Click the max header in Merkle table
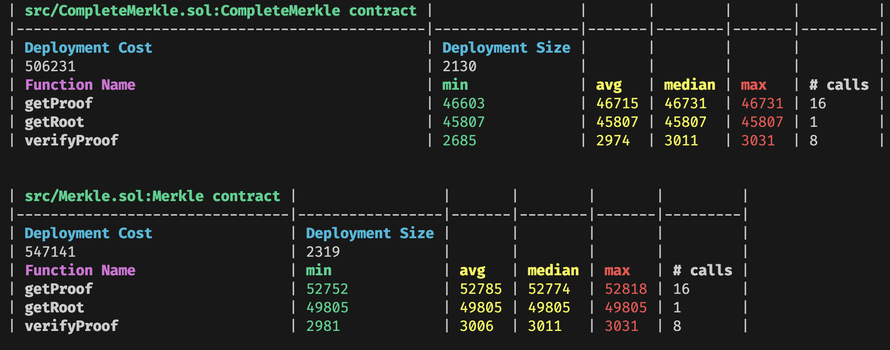The width and height of the screenshot is (890, 350). [x=617, y=270]
